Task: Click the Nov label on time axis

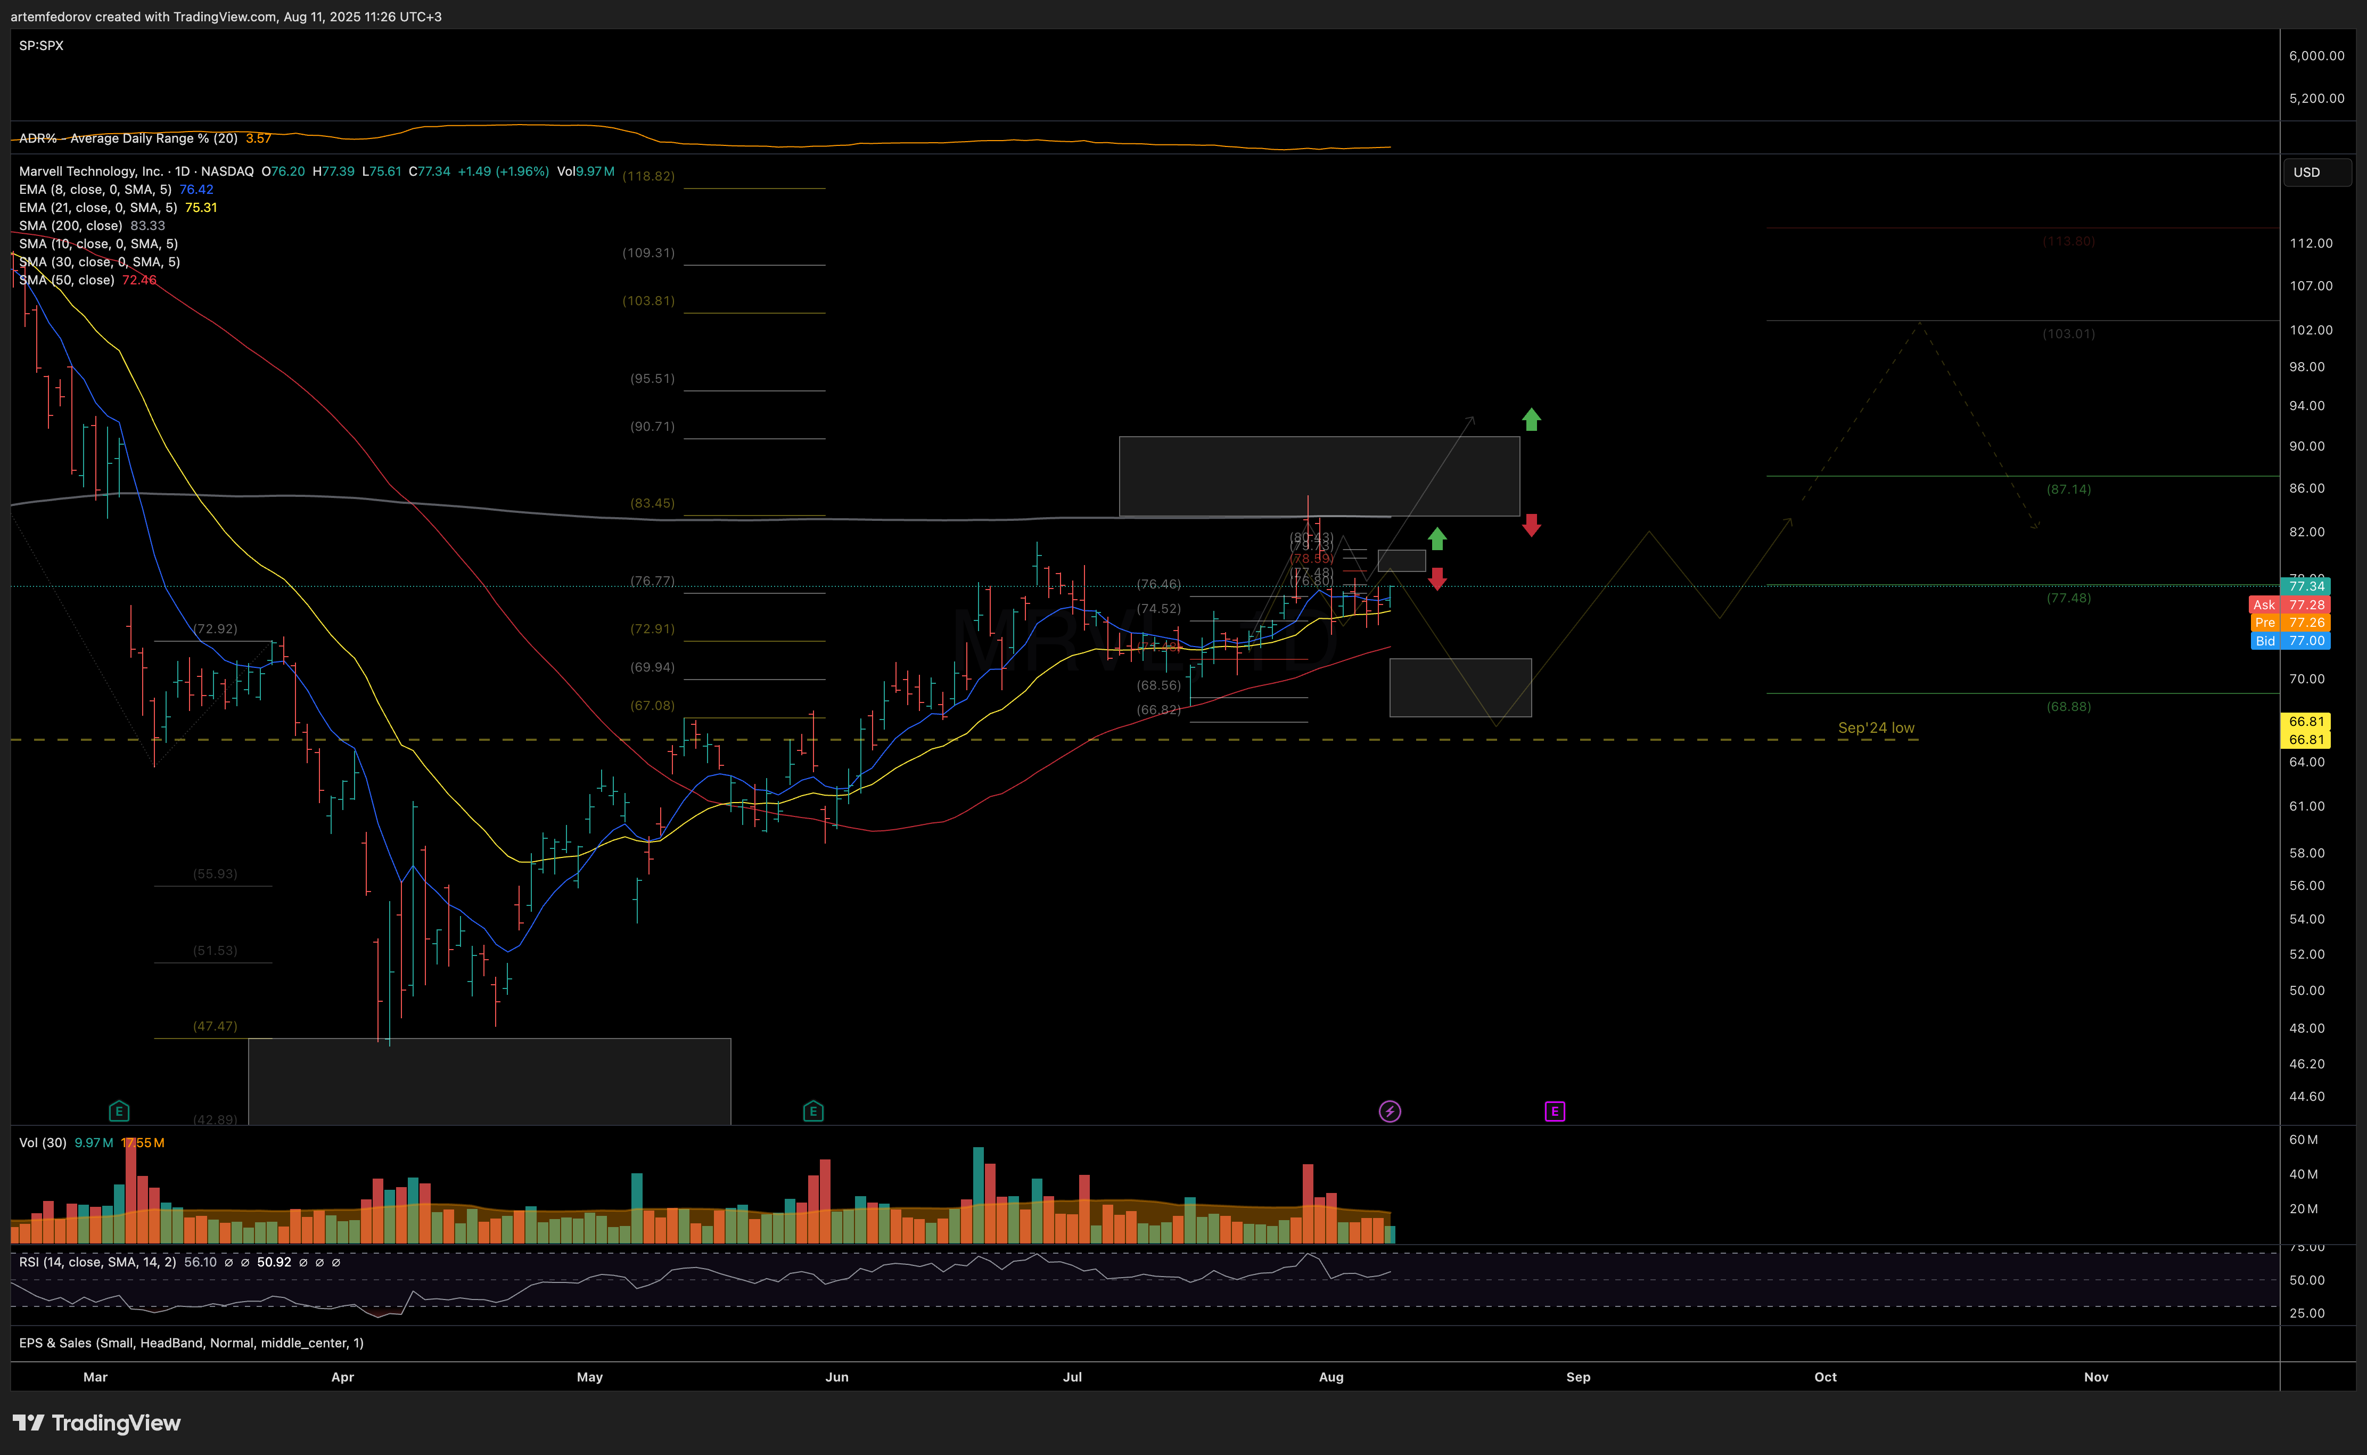Action: click(2097, 1377)
